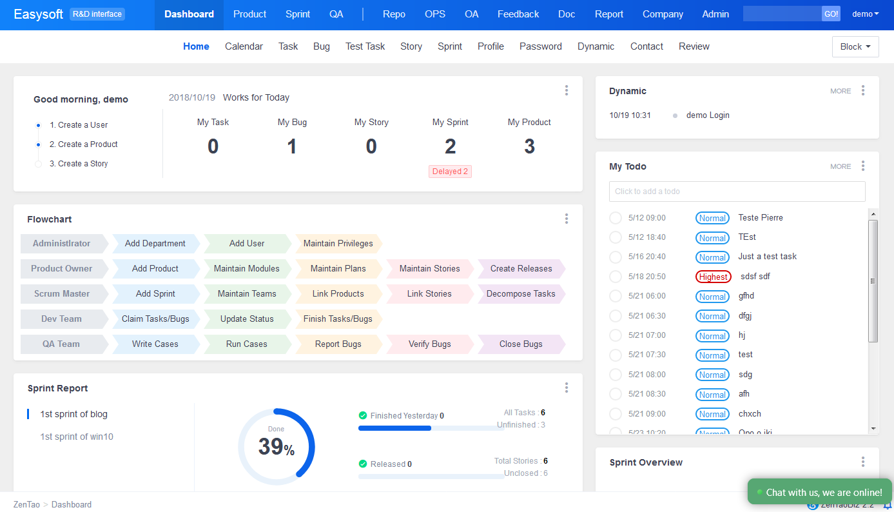Open the Dynamic panel's three-dot menu
The height and width of the screenshot is (512, 894).
pyautogui.click(x=862, y=91)
